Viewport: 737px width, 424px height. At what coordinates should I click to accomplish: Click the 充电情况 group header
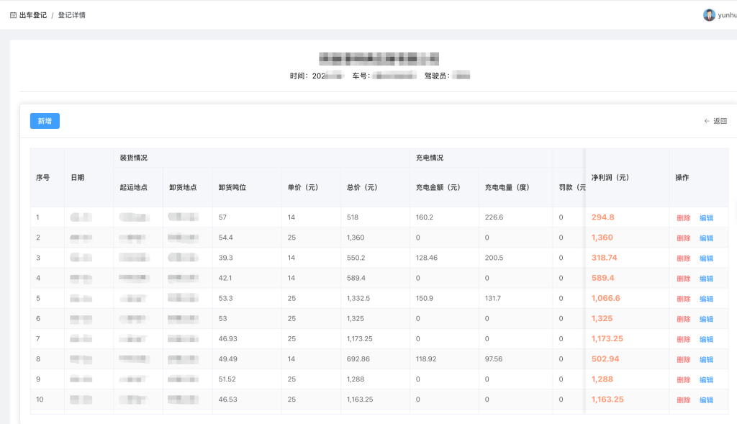430,158
